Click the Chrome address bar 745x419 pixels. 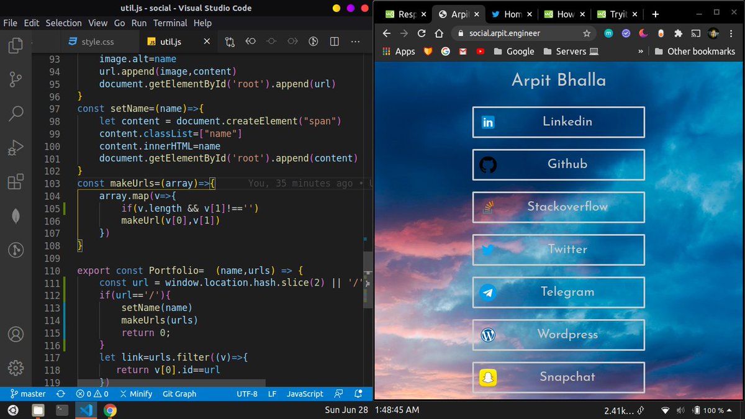(523, 34)
